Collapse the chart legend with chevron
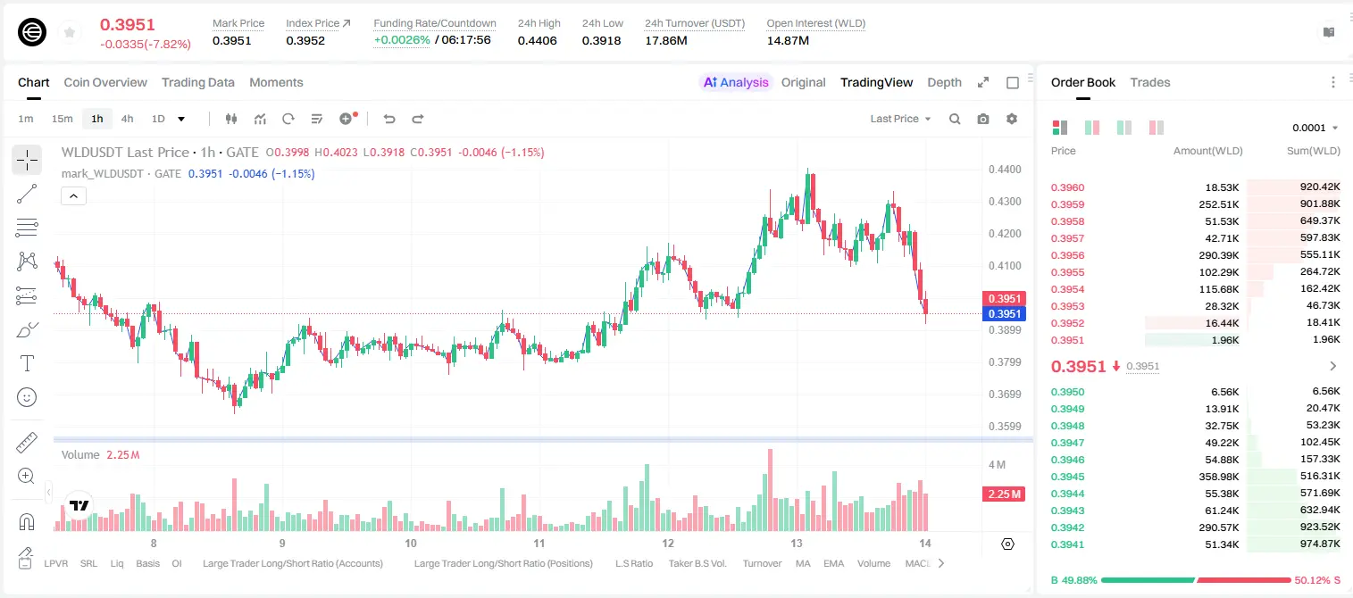The height and width of the screenshot is (598, 1353). [73, 196]
